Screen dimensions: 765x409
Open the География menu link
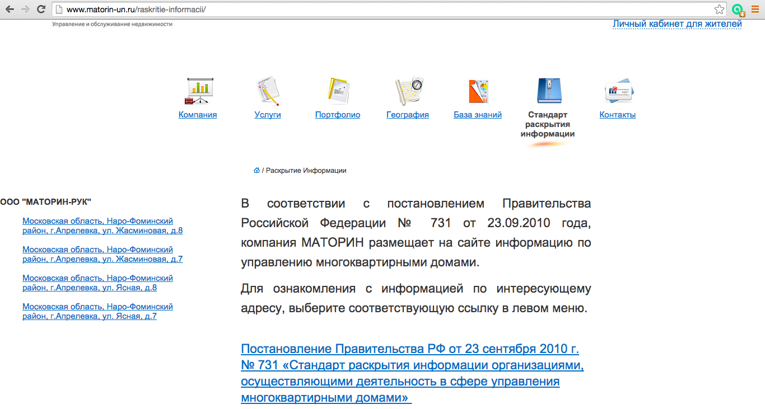(408, 115)
